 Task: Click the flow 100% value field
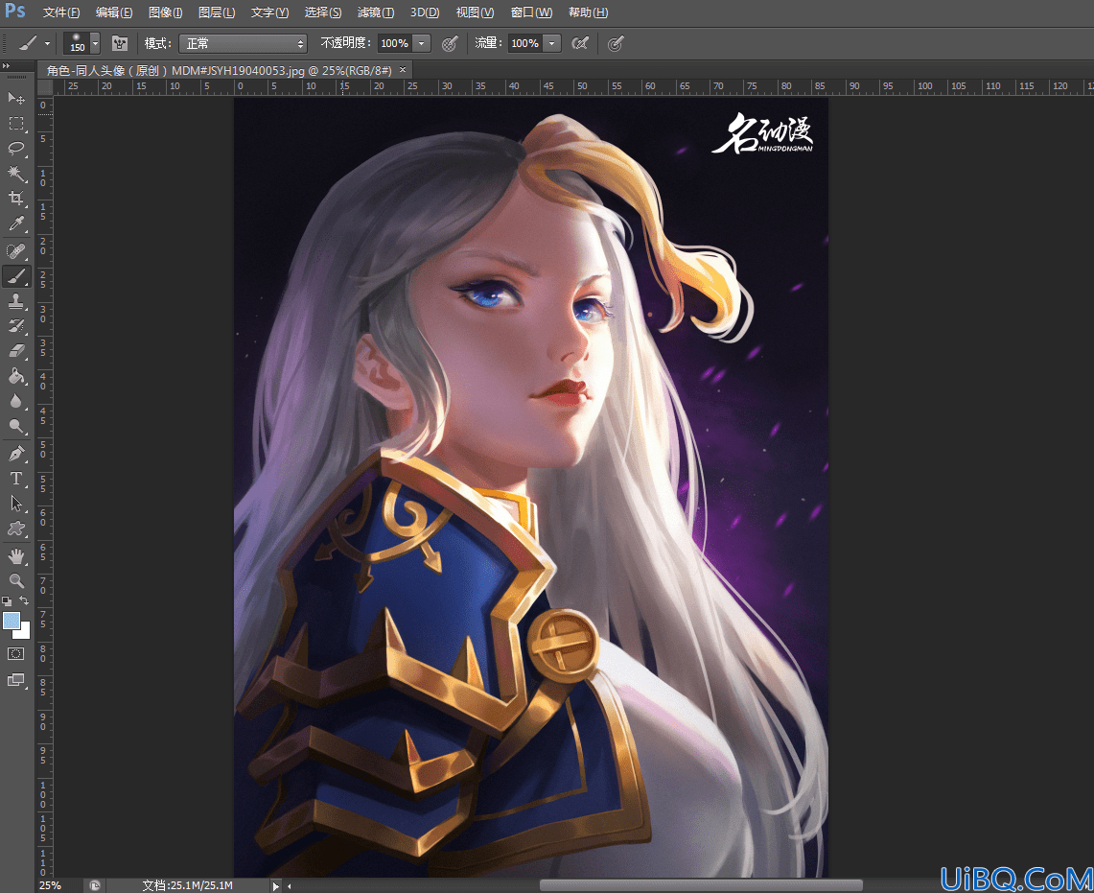click(x=524, y=43)
